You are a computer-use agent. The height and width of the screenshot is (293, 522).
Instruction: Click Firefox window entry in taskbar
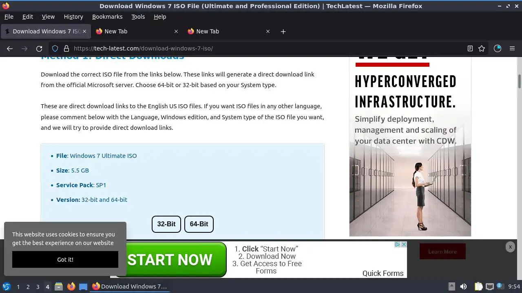point(130,286)
